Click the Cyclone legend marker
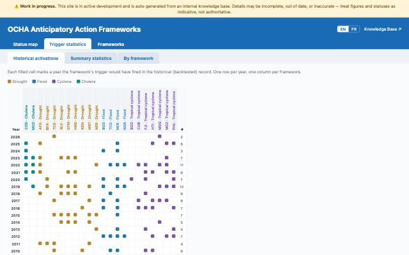Image resolution: width=409 pixels, height=255 pixels. 54,82
